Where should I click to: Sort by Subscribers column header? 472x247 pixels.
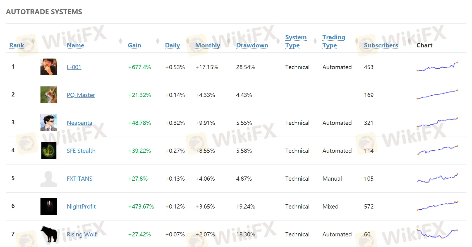381,45
